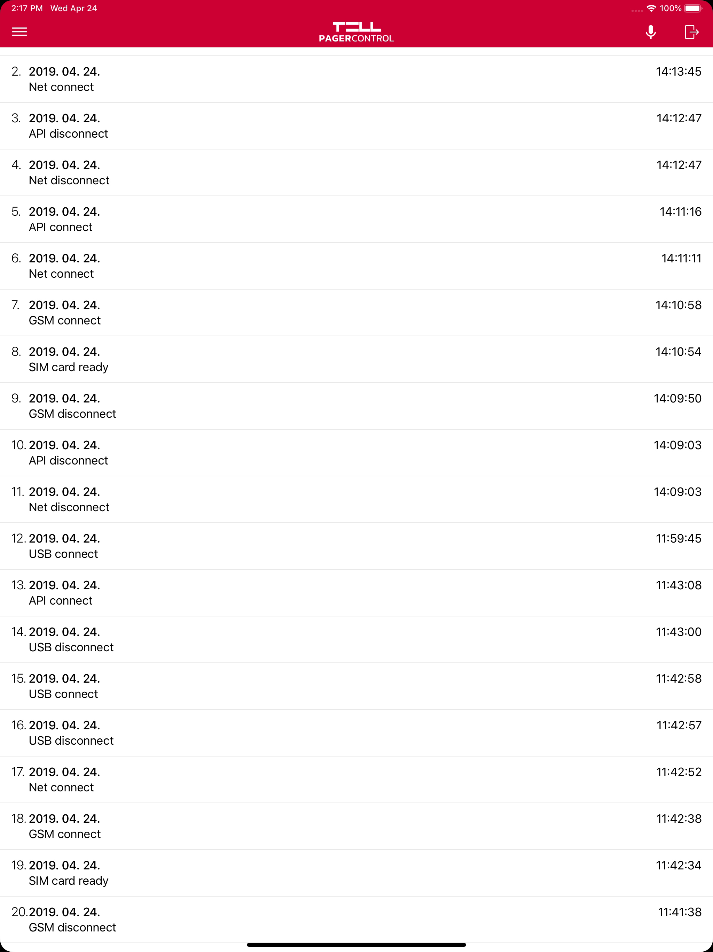Open event 7 GSM connect
This screenshot has height=952, width=713.
tap(356, 313)
